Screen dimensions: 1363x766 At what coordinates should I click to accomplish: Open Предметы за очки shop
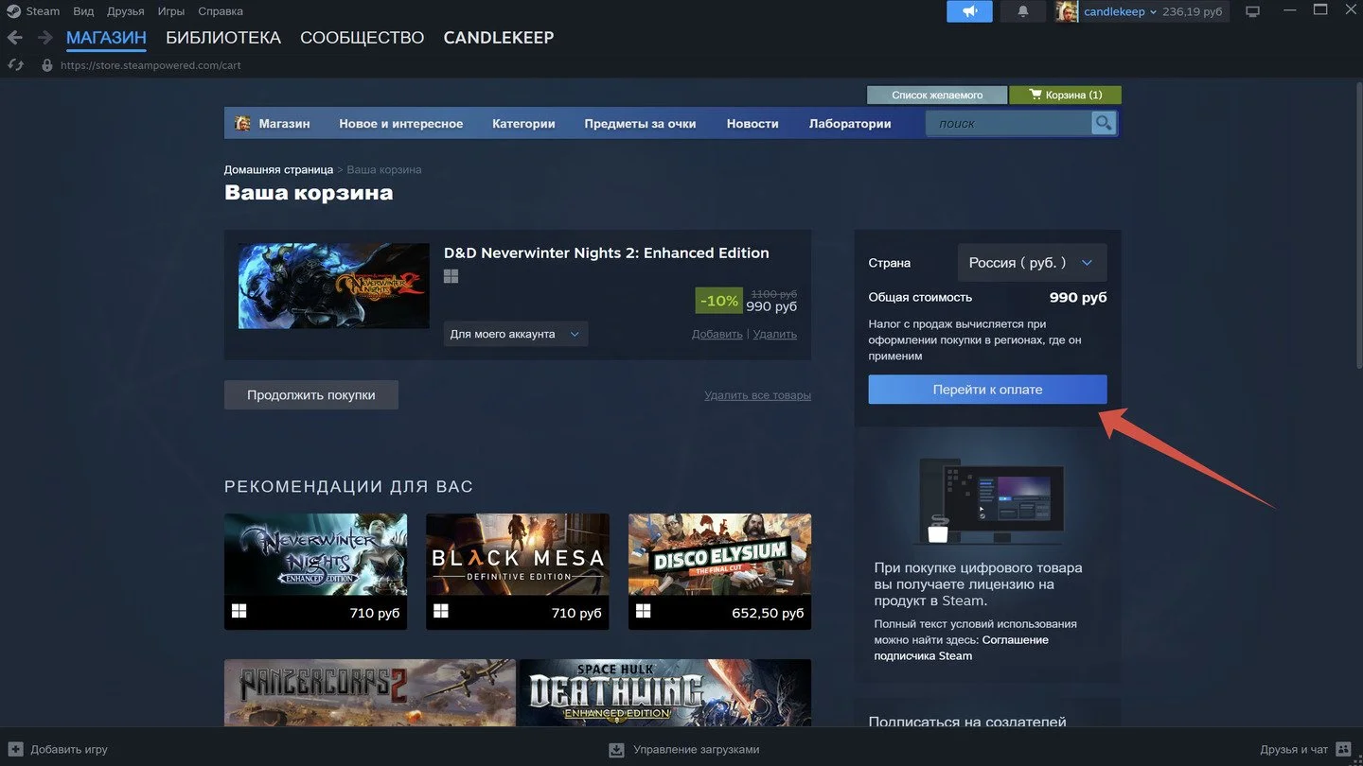click(x=640, y=123)
